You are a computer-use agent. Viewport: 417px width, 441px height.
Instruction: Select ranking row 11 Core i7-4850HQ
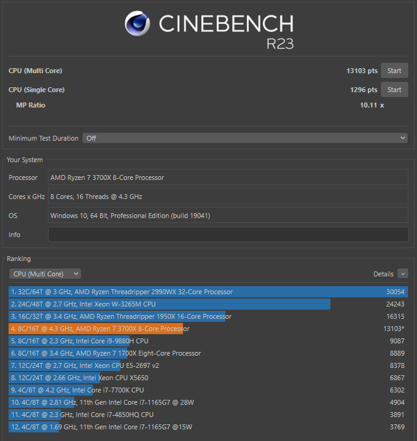pyautogui.click(x=208, y=415)
